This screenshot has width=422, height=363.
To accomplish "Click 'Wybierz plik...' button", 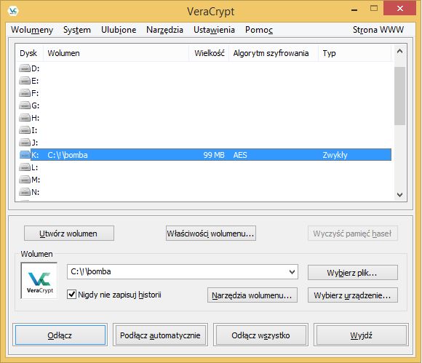I will pos(353,273).
